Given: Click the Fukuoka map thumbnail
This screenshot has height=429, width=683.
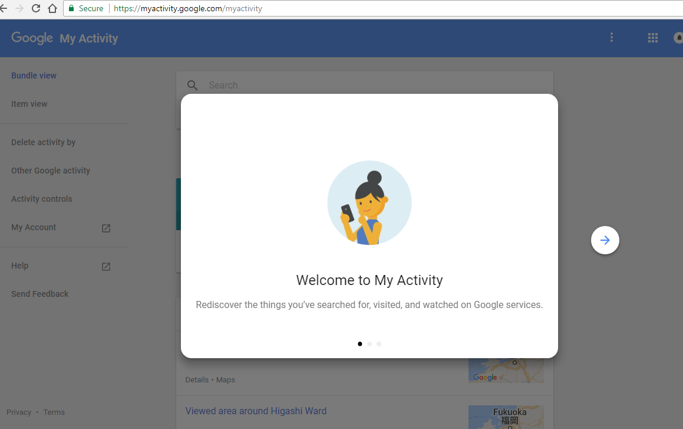Looking at the screenshot, I should click(506, 417).
